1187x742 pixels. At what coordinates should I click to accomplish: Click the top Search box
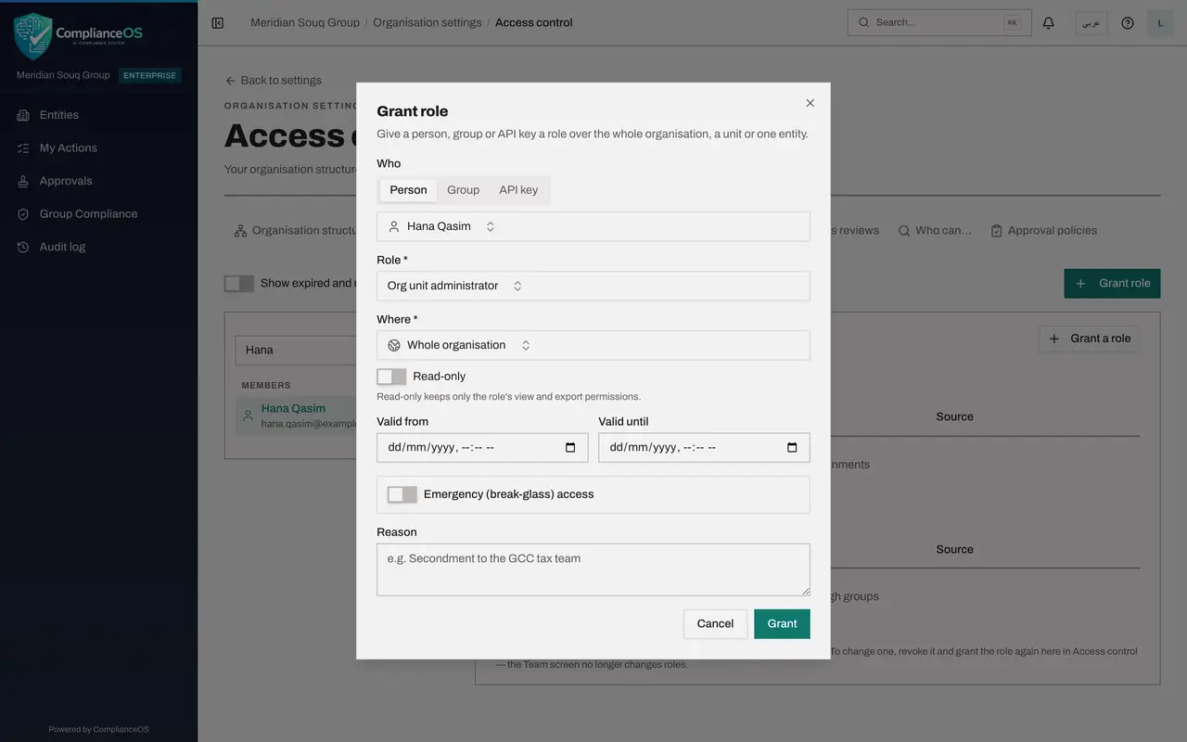pyautogui.click(x=939, y=22)
